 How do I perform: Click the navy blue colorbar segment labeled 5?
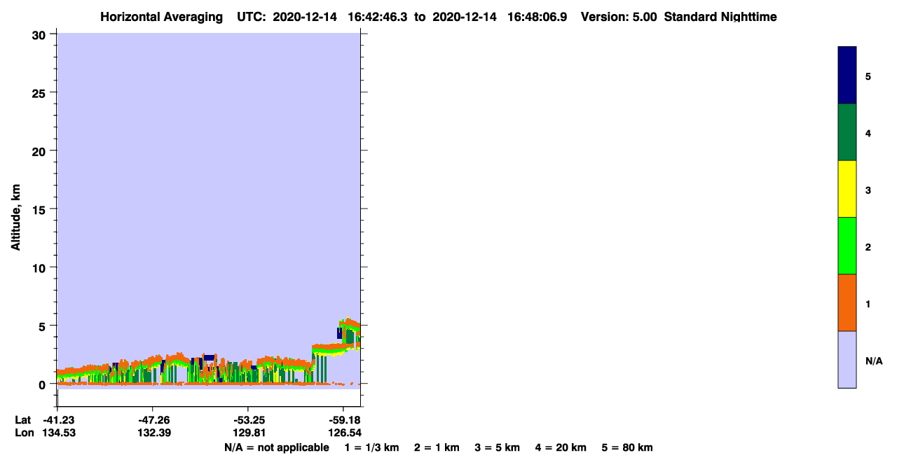847,76
